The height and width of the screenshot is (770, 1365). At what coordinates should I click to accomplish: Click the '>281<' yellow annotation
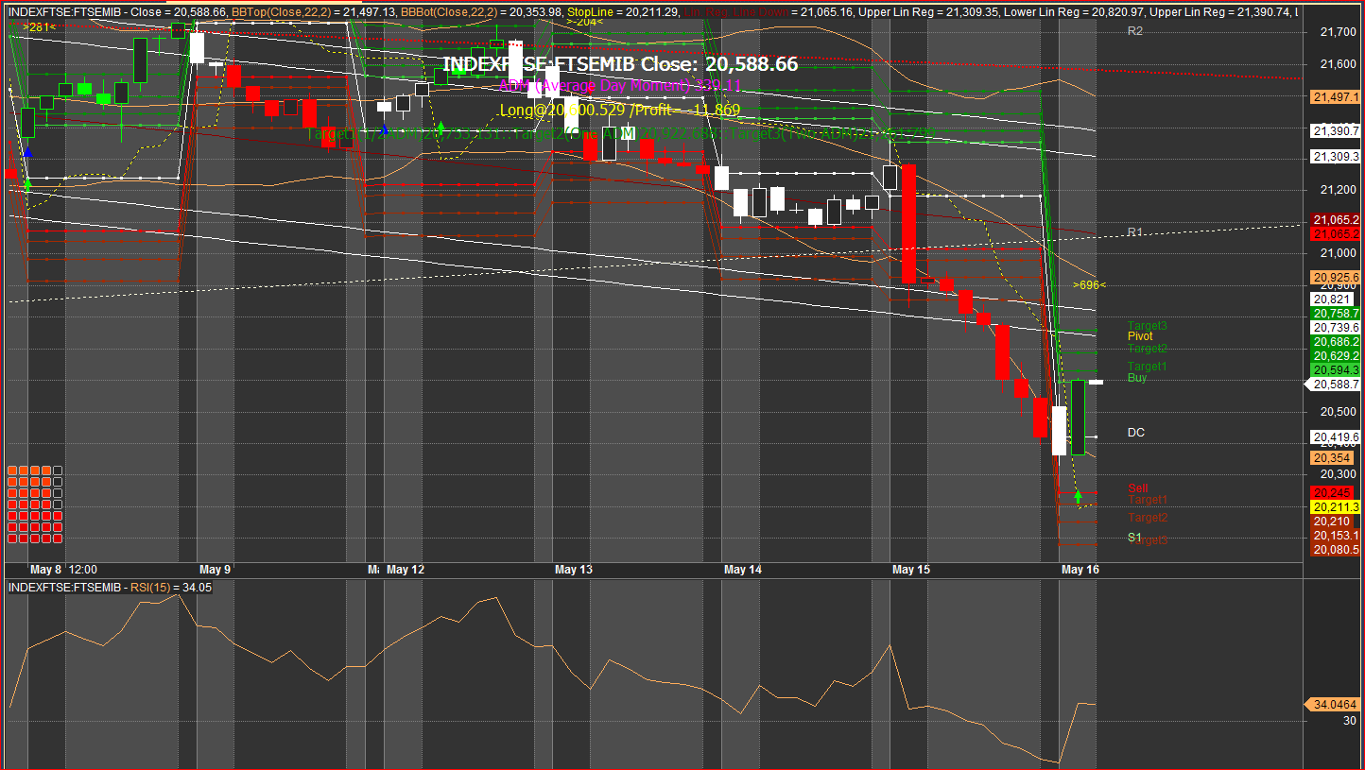39,27
